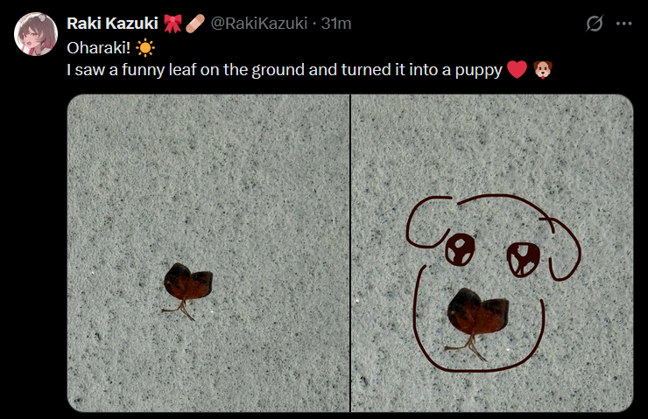The height and width of the screenshot is (419, 648).
Task: Click the Oharaki! greeting text
Action: point(99,48)
